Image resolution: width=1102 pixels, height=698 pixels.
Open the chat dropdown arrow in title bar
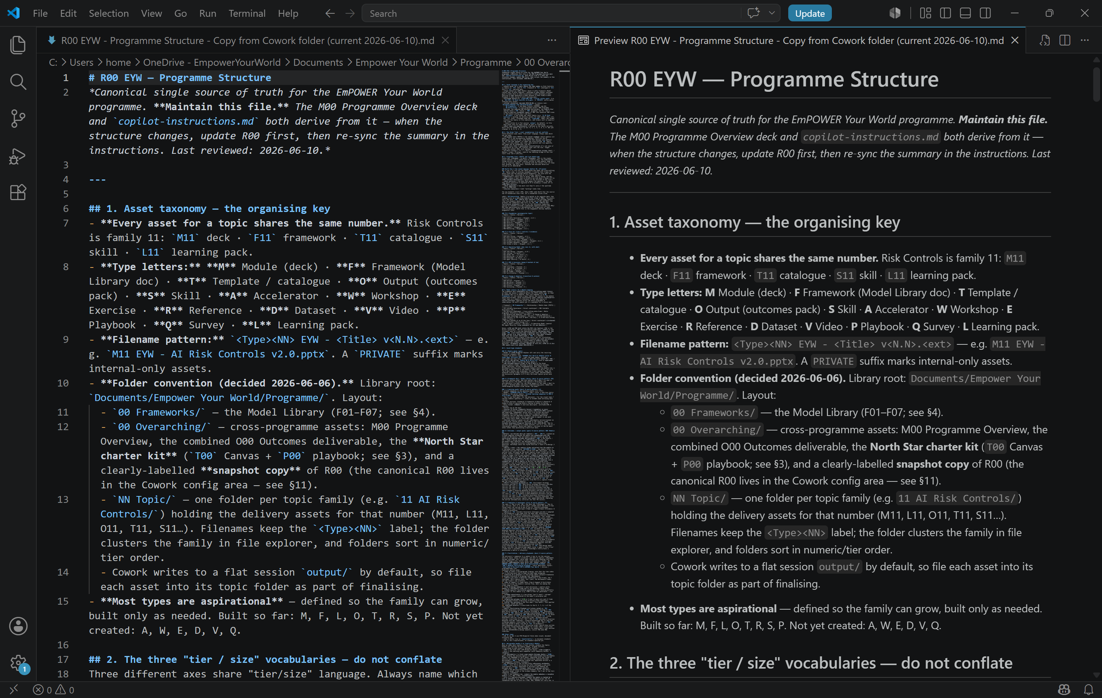(x=771, y=13)
